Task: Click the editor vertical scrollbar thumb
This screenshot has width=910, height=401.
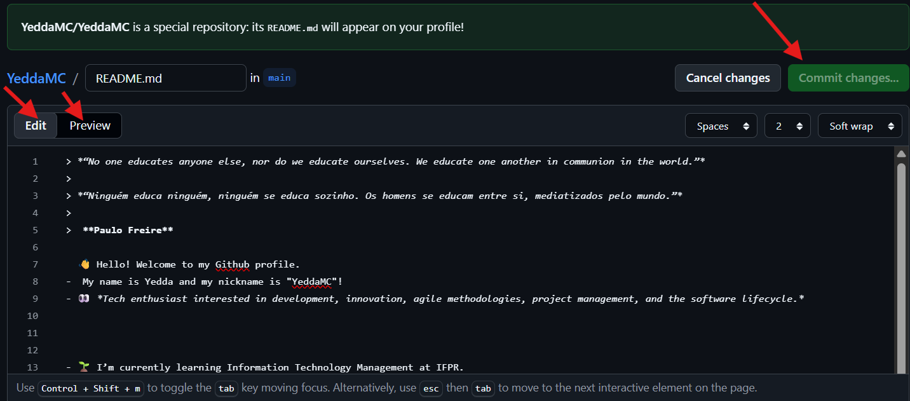Action: 901,267
